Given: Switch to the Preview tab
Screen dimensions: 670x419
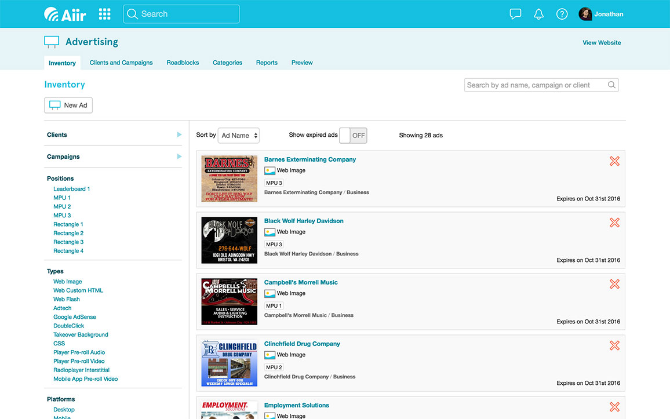Looking at the screenshot, I should coord(301,63).
